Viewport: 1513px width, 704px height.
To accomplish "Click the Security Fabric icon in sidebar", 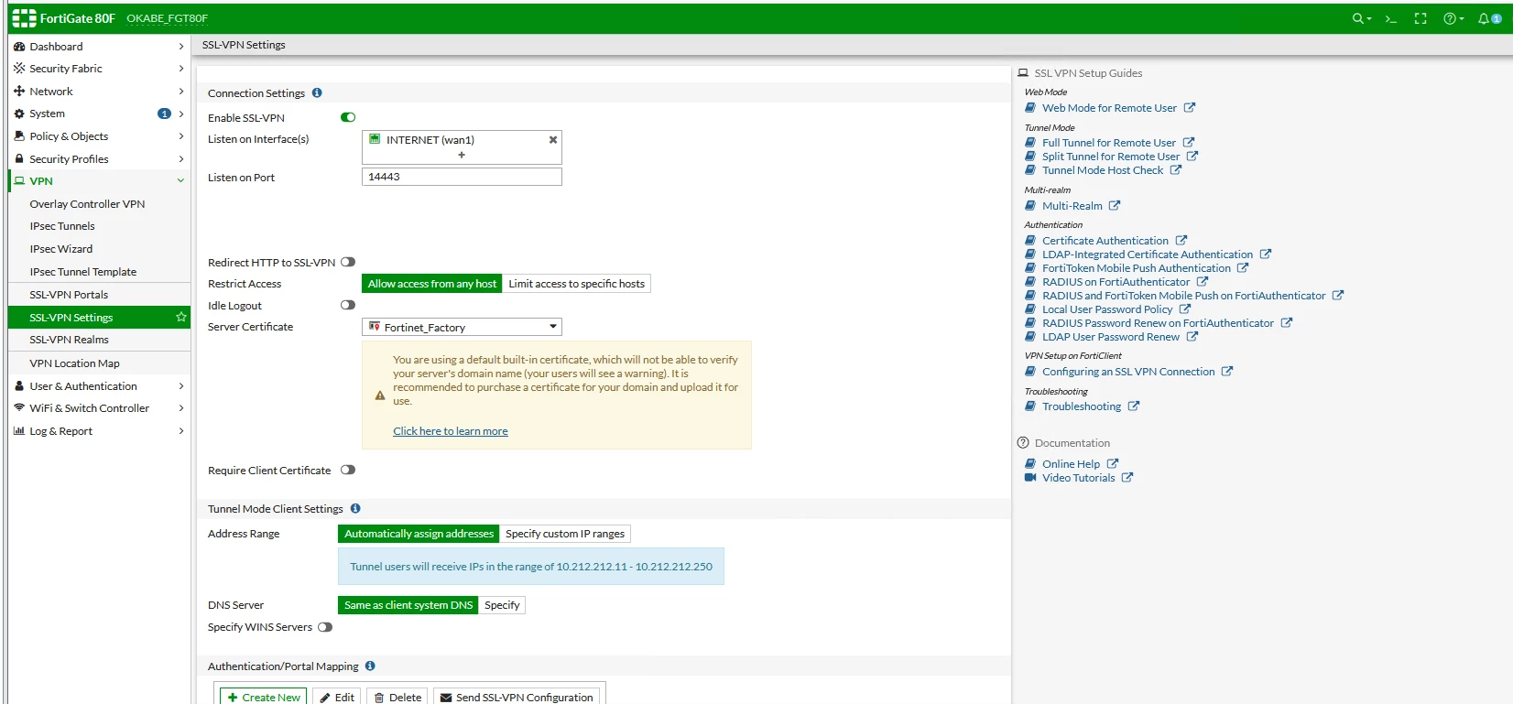I will click(x=19, y=69).
